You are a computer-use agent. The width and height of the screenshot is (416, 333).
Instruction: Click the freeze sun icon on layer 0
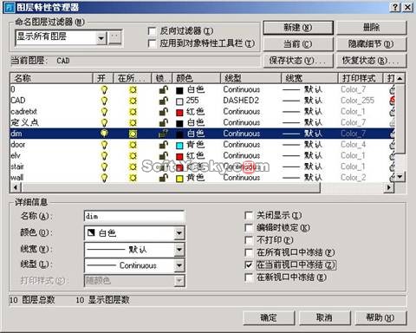(133, 89)
